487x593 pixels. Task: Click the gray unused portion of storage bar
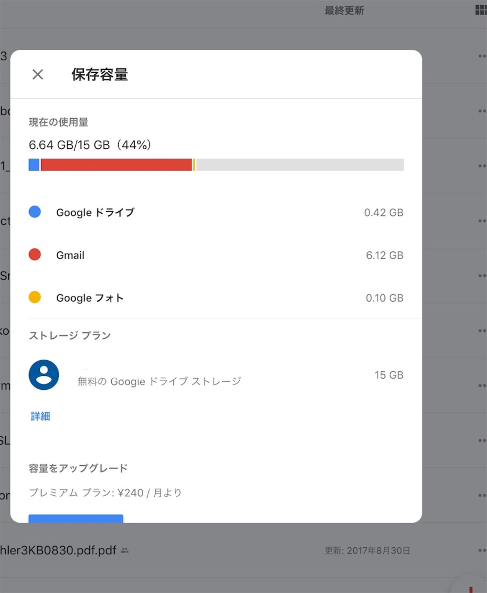click(x=300, y=165)
